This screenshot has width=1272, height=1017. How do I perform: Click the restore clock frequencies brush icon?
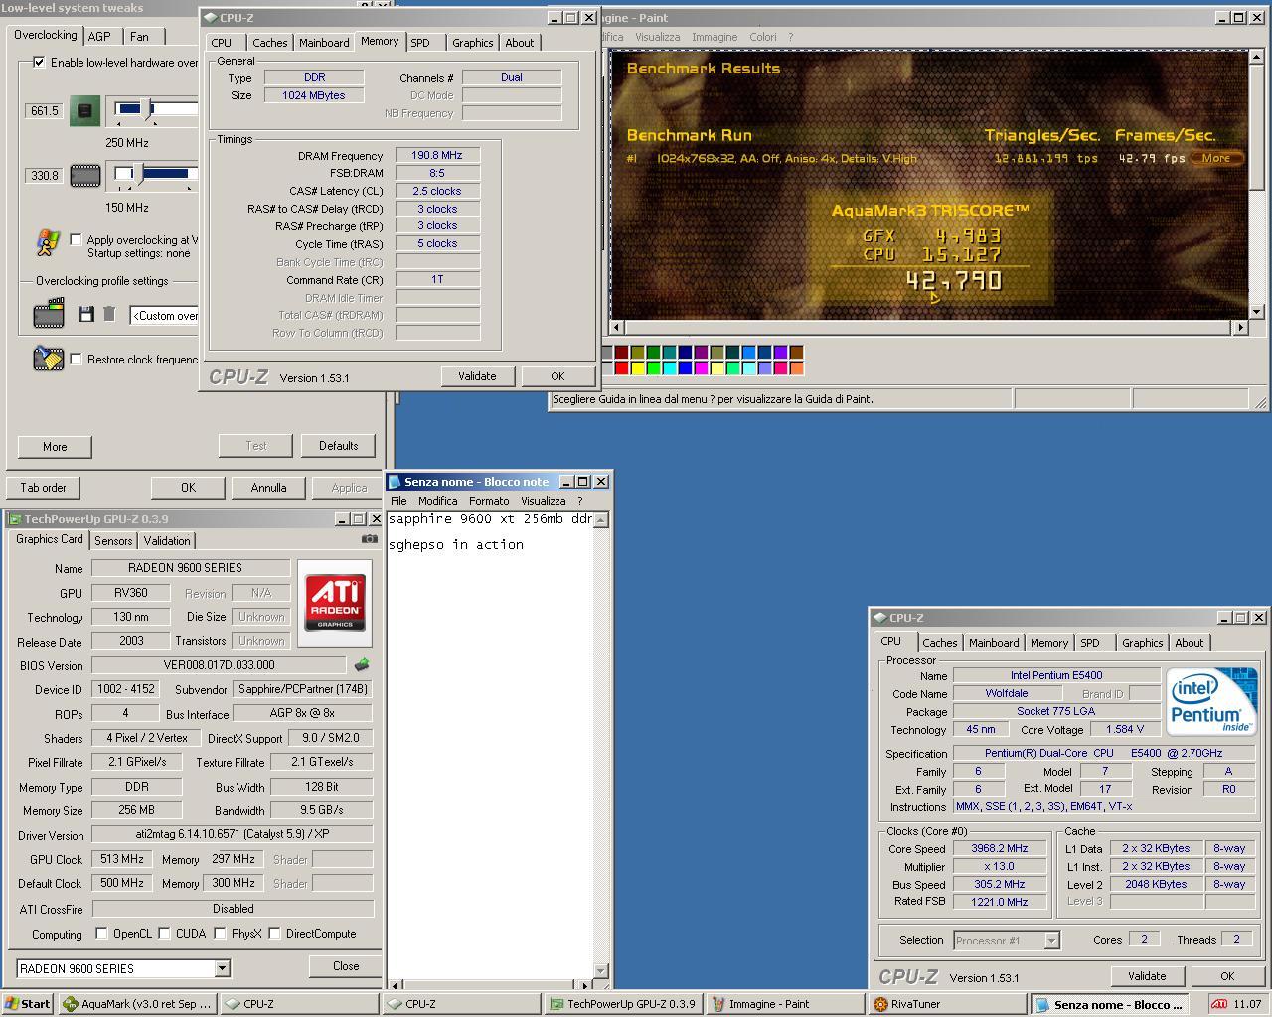(48, 359)
